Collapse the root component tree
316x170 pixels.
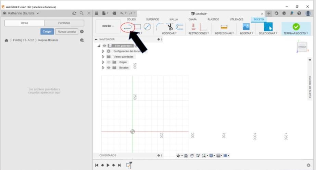(99, 46)
